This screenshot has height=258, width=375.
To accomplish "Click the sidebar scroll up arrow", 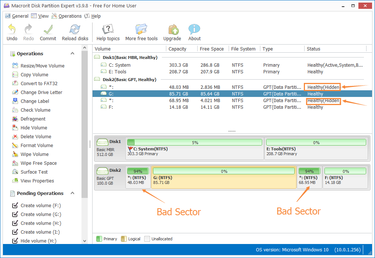I will pos(84,48).
